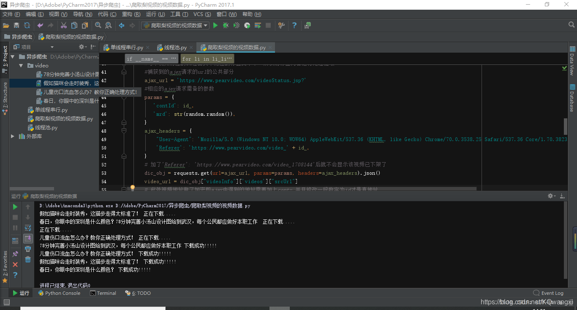Toggle the Z: Structure tool window
This screenshot has width=577, height=310.
[5, 99]
